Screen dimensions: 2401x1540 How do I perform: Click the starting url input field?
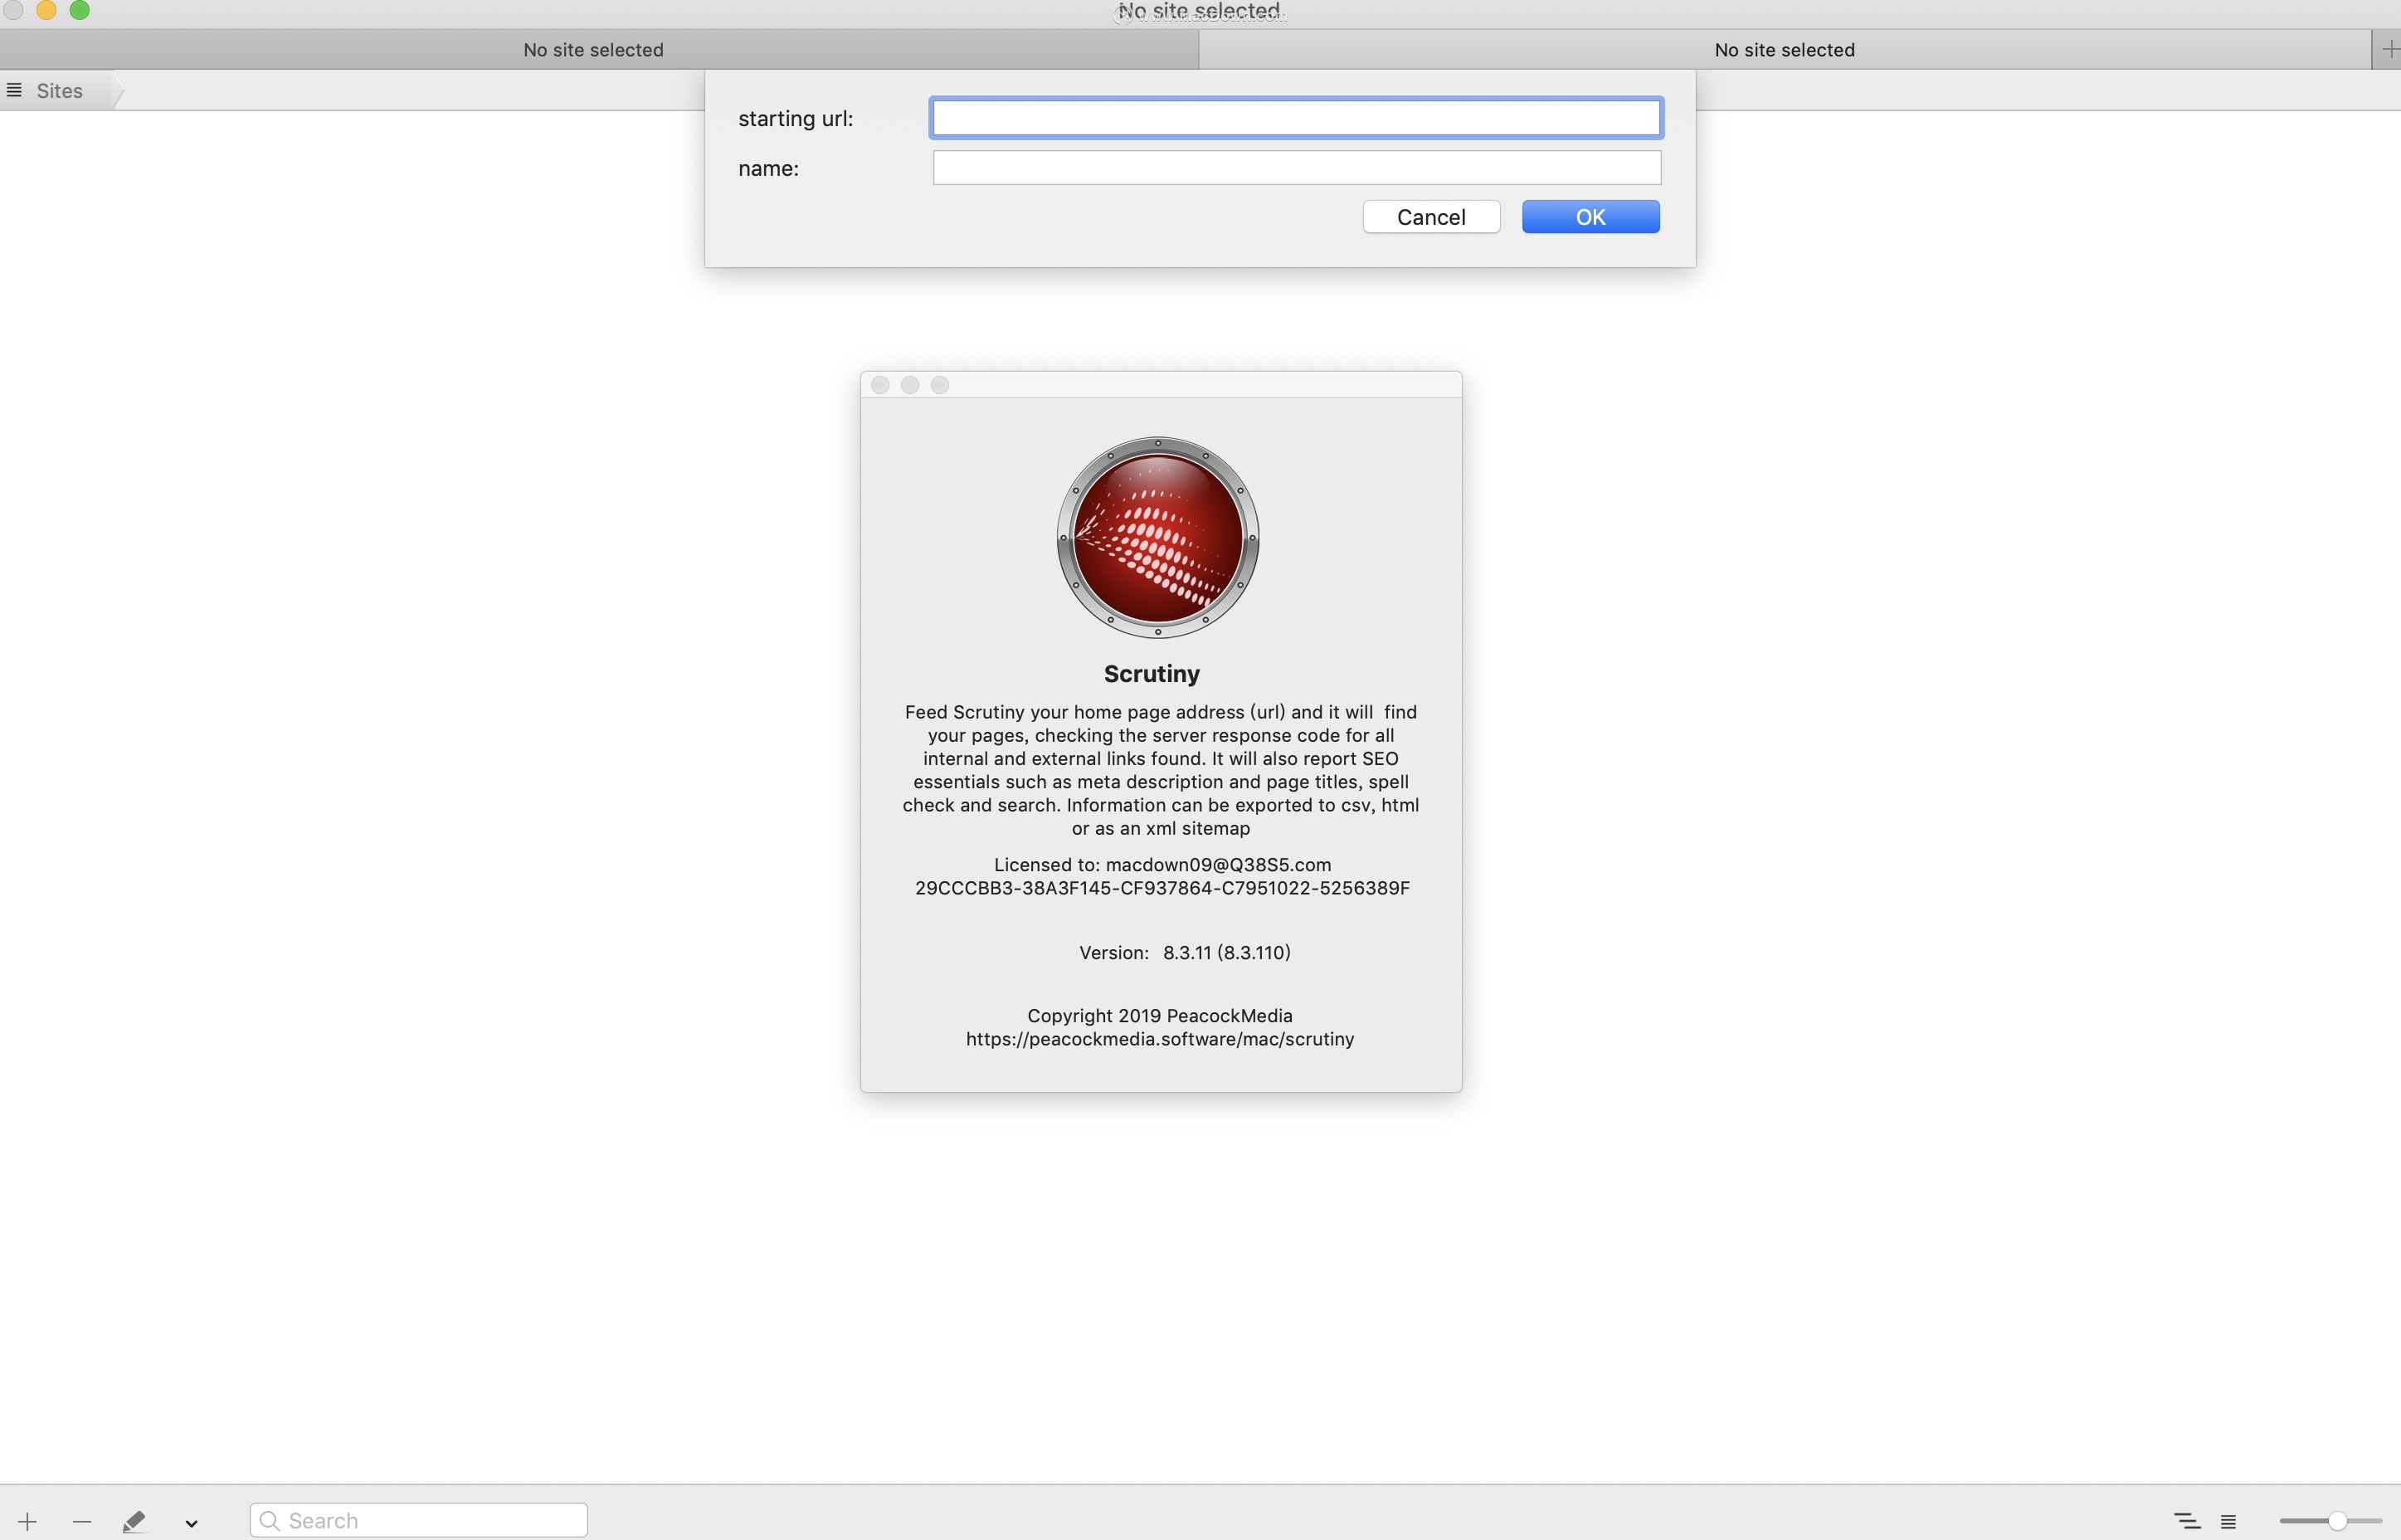[x=1297, y=118]
